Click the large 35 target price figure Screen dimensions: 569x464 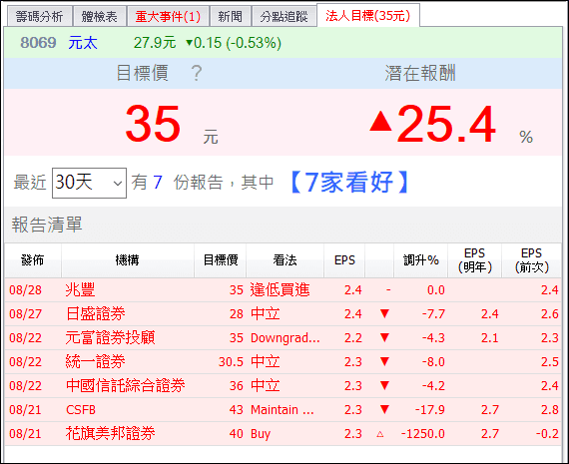coord(153,124)
